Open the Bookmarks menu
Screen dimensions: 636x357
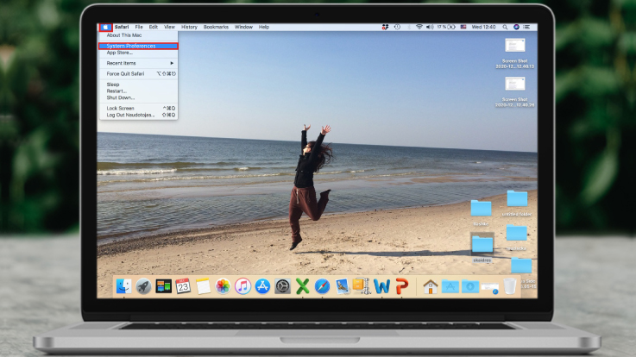click(216, 27)
